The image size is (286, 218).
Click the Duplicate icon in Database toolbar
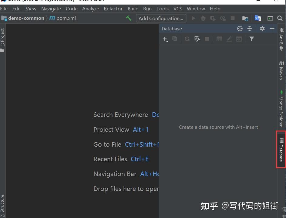tap(175, 39)
